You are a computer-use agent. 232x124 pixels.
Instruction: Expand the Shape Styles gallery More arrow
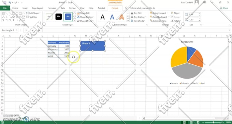coord(74,20)
